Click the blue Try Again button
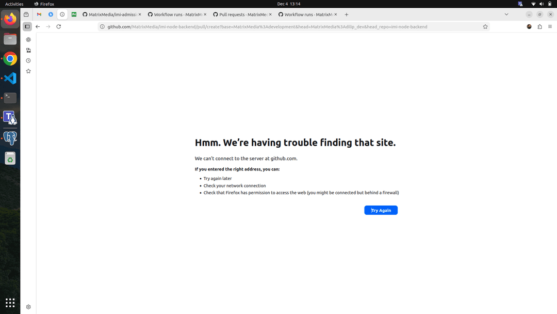This screenshot has height=314, width=557. click(x=381, y=210)
